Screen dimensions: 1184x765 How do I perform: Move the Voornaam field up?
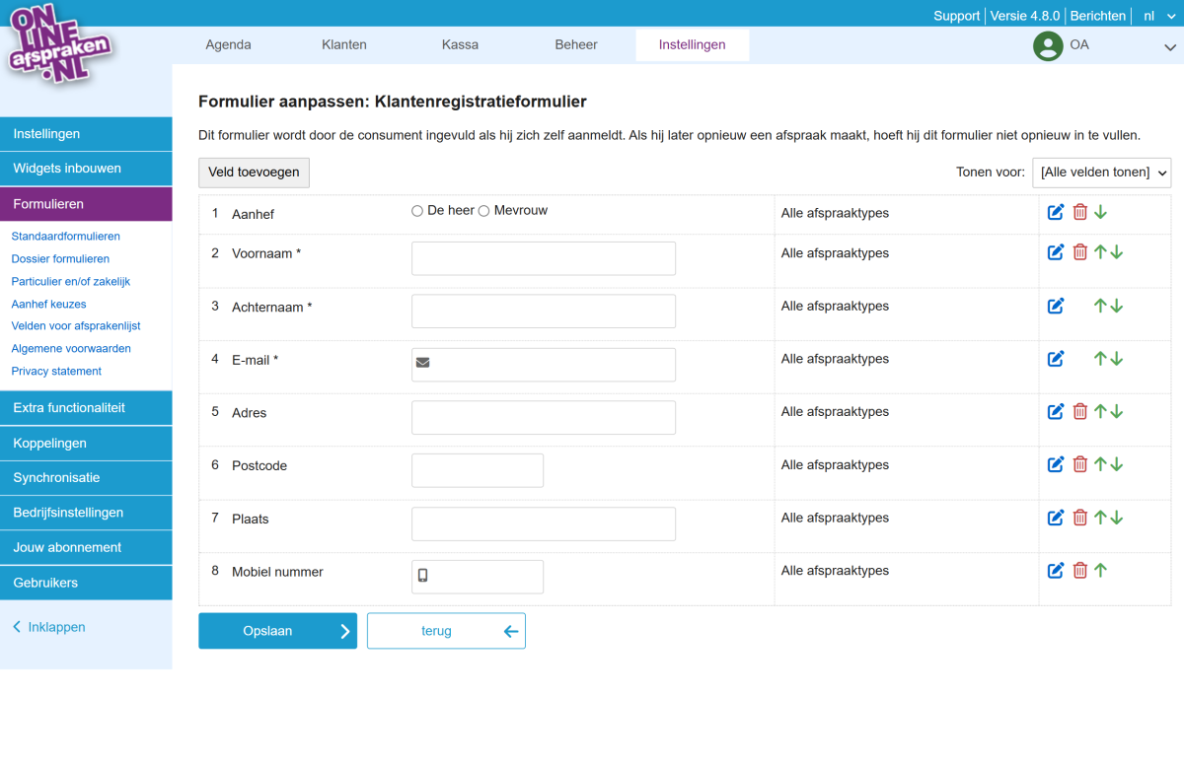1100,252
